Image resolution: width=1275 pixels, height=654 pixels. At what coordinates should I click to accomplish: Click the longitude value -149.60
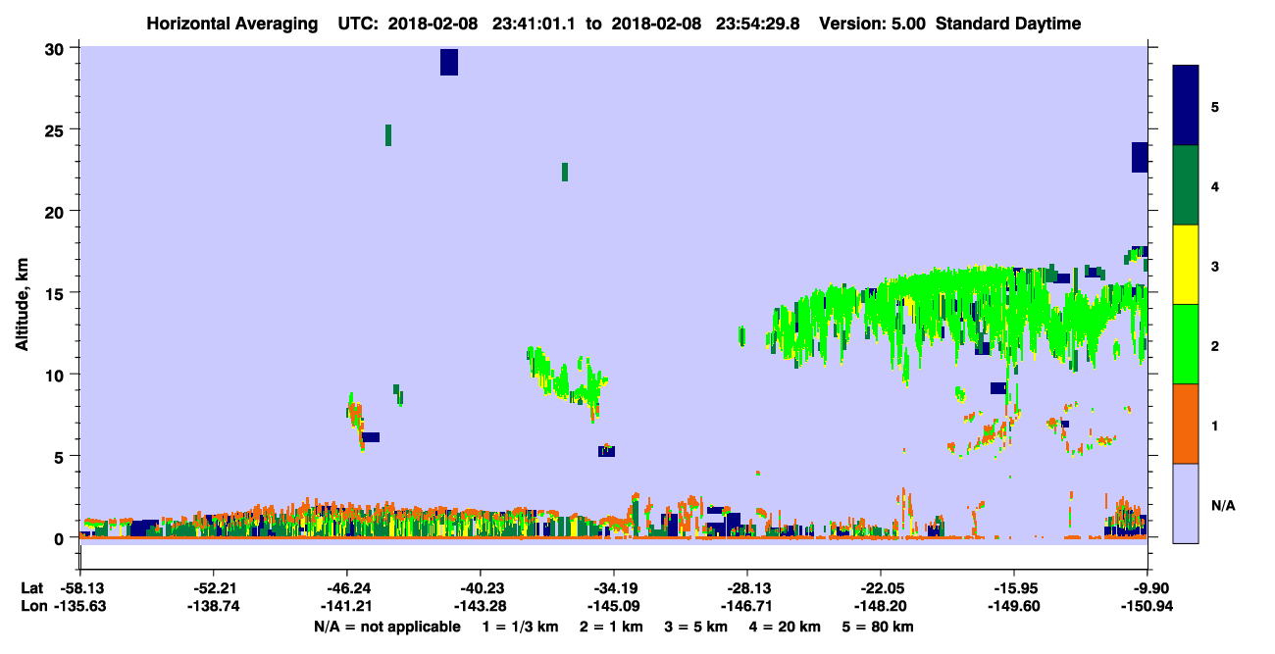pyautogui.click(x=1014, y=606)
